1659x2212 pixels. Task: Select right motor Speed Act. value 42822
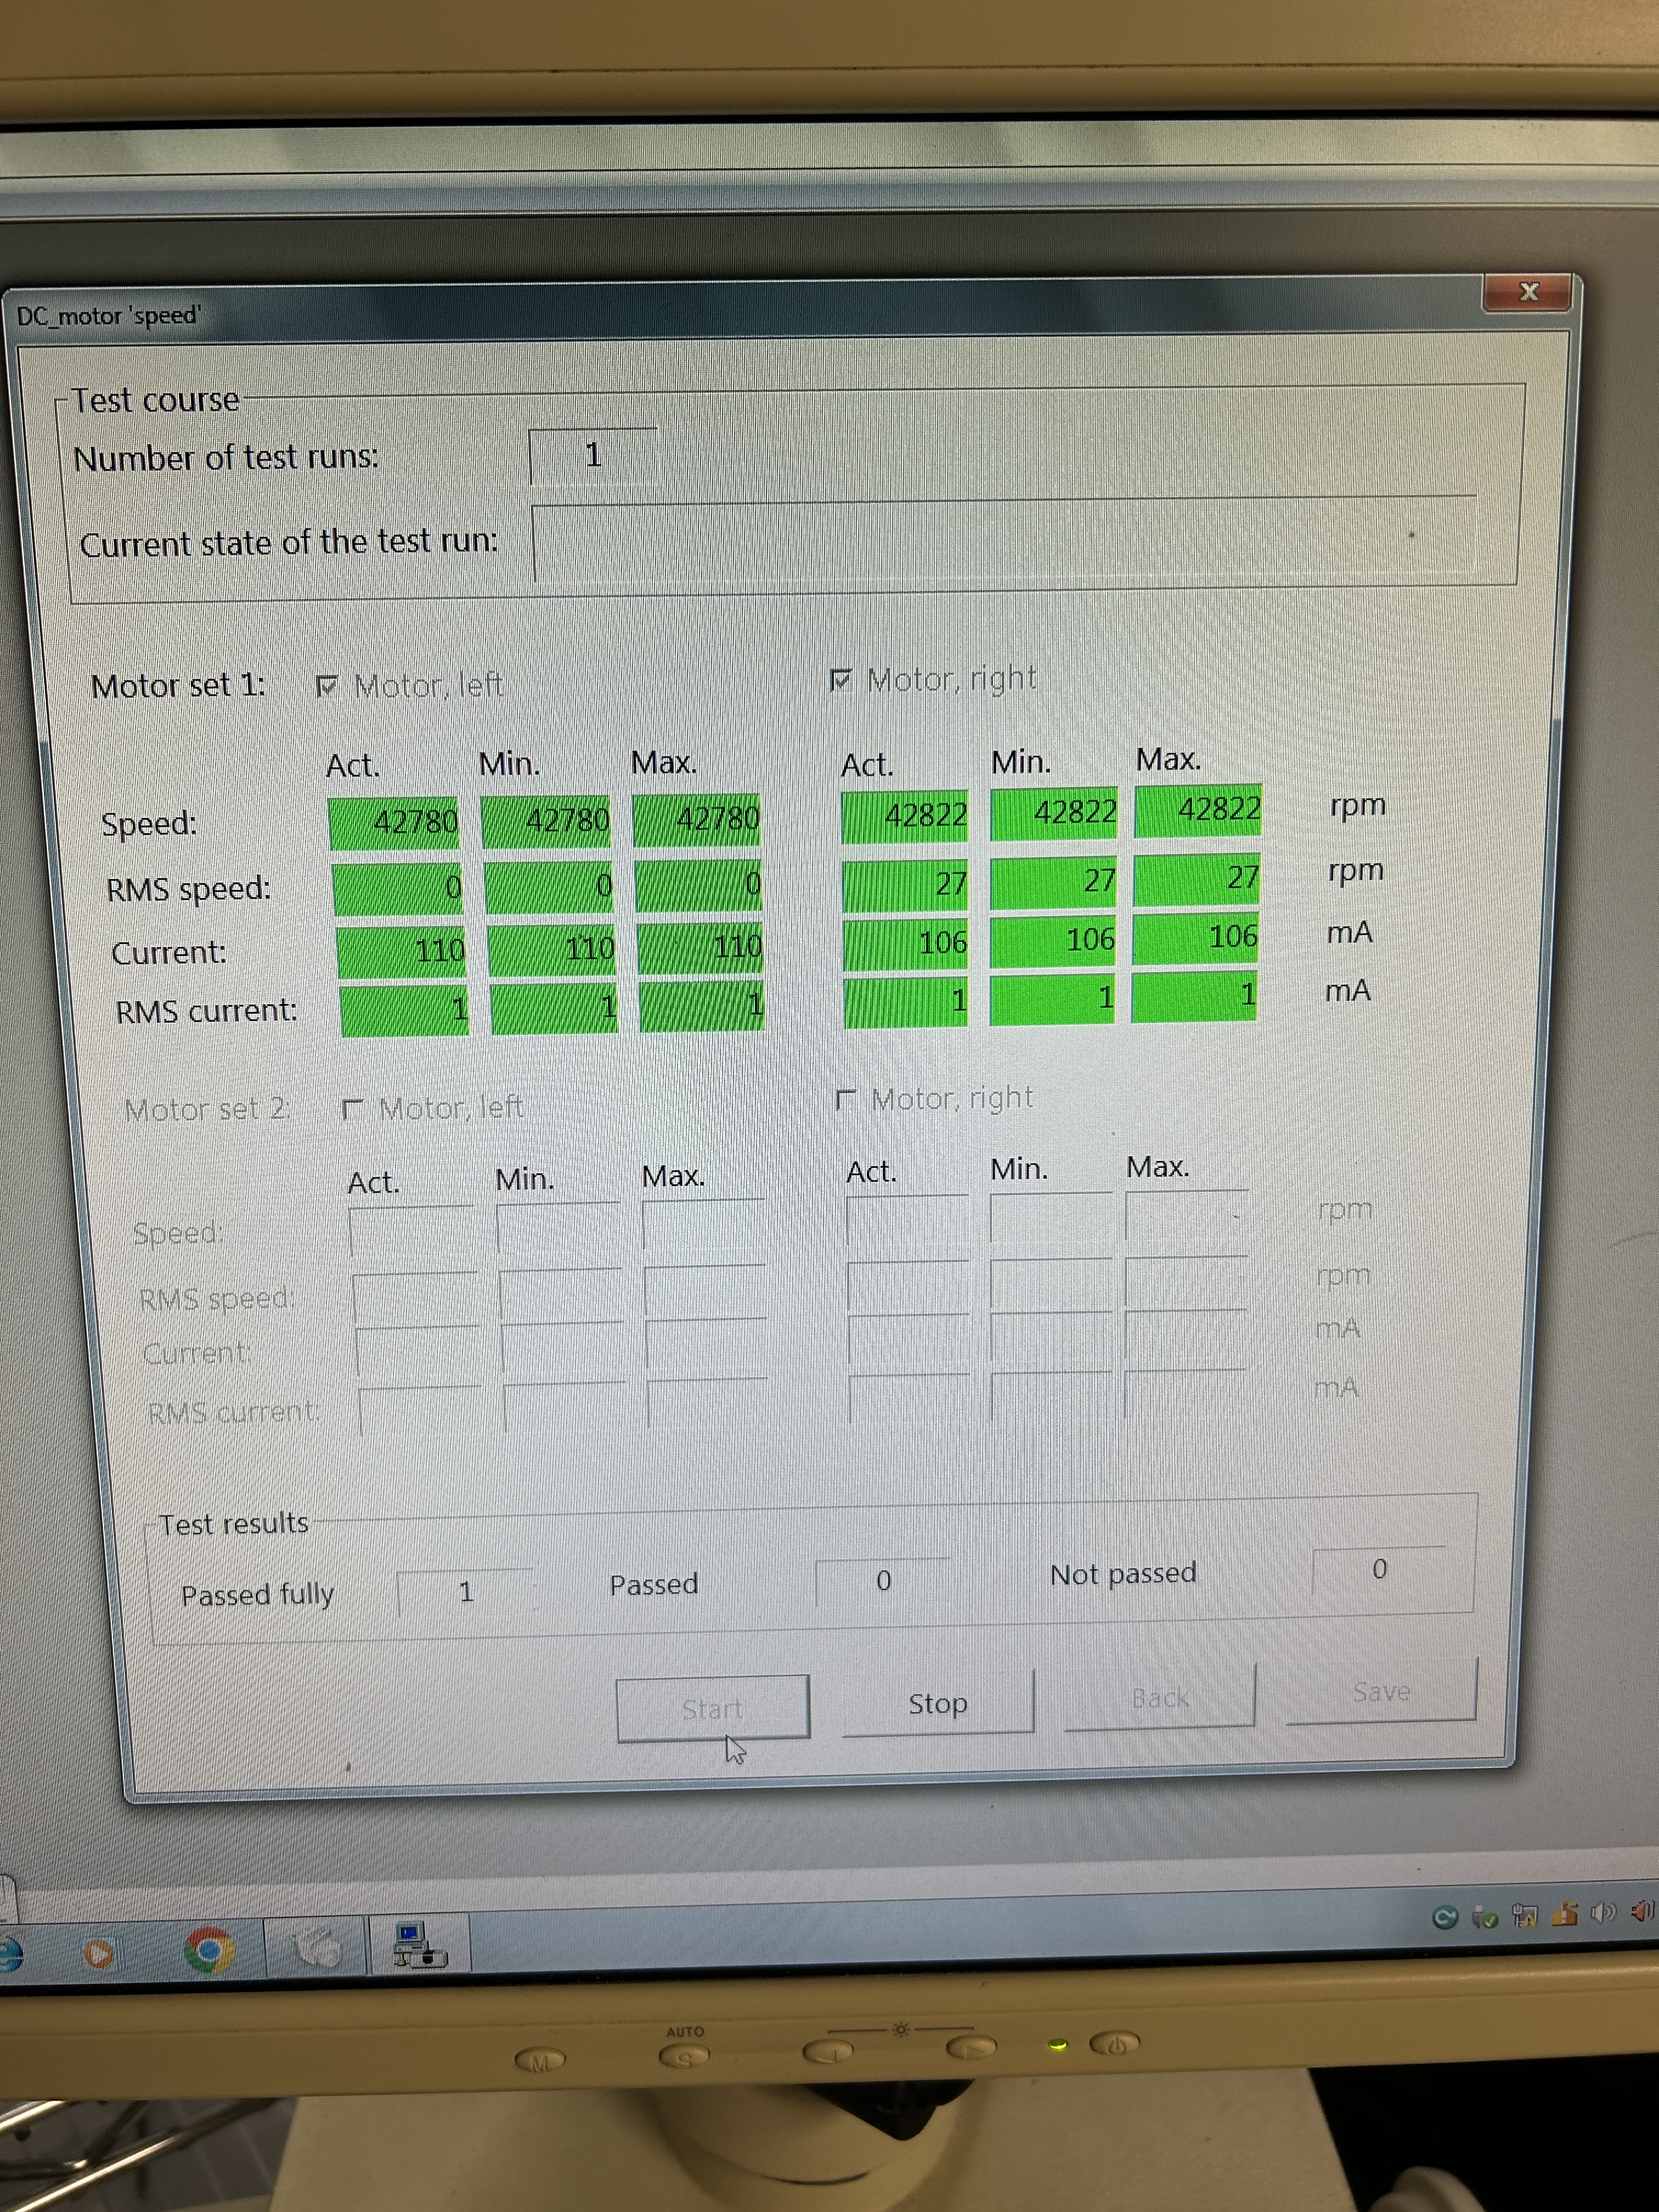tap(904, 816)
